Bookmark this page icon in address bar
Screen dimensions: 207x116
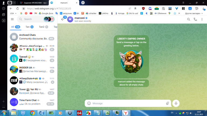(135, 8)
